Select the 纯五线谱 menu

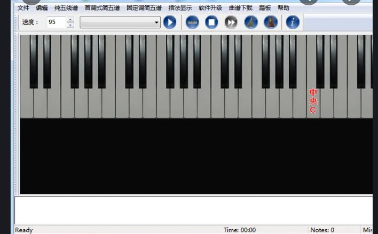click(66, 8)
